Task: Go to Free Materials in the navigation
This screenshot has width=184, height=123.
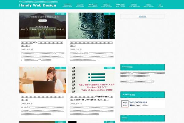Action: [x=134, y=6]
